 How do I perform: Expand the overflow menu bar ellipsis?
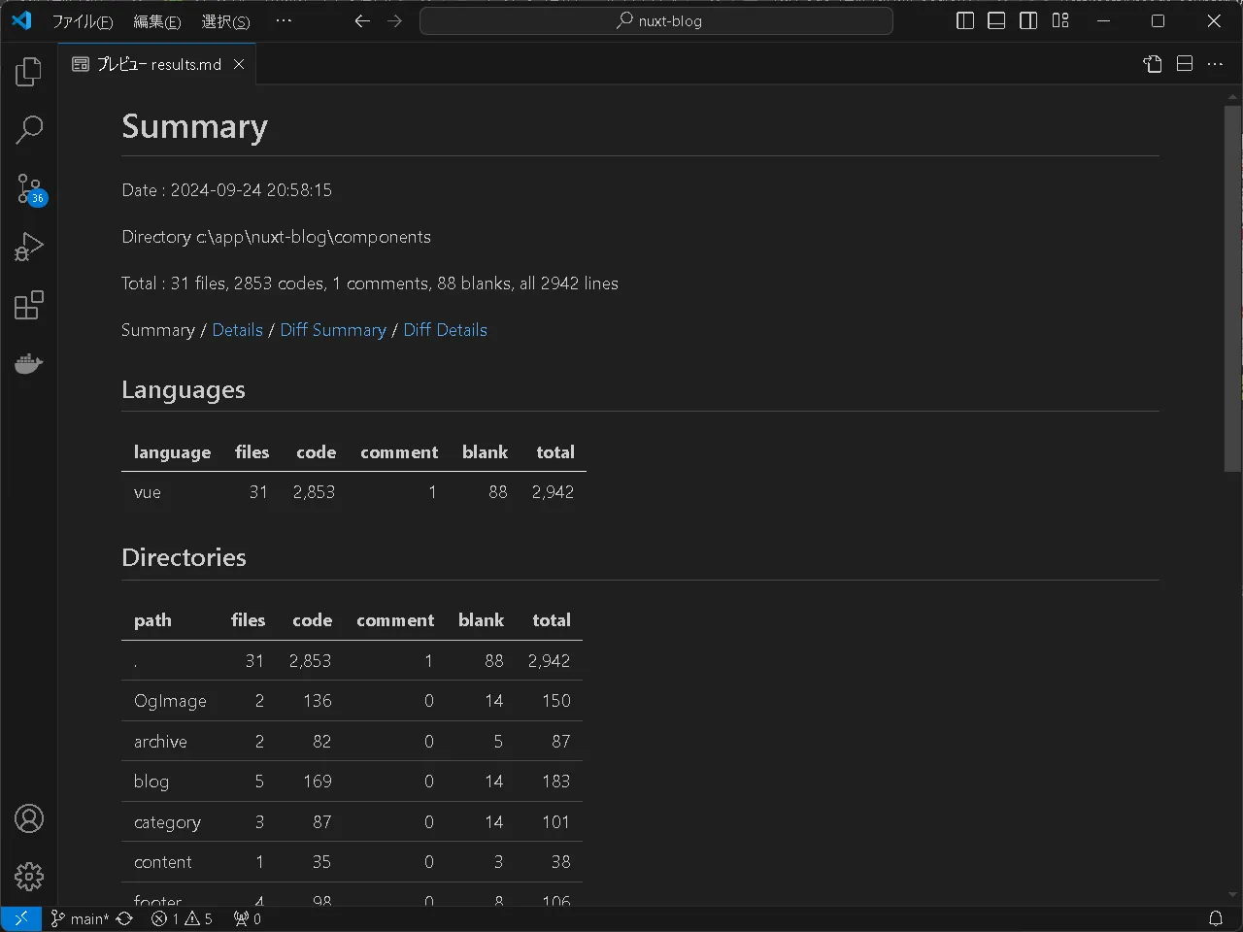pyautogui.click(x=284, y=20)
